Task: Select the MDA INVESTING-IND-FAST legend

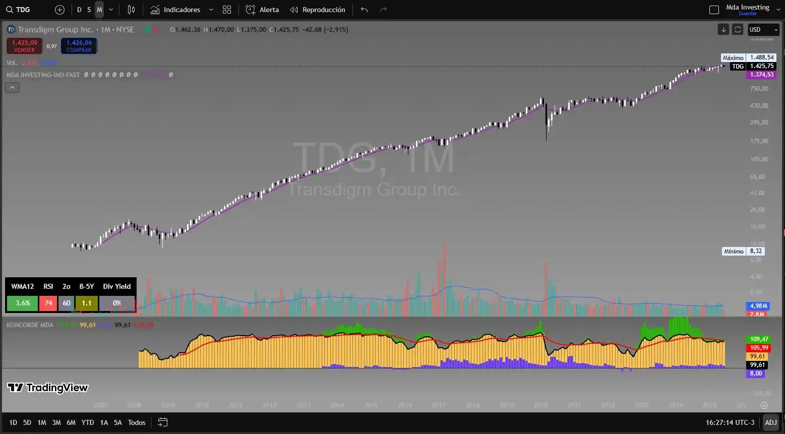Action: tap(43, 75)
